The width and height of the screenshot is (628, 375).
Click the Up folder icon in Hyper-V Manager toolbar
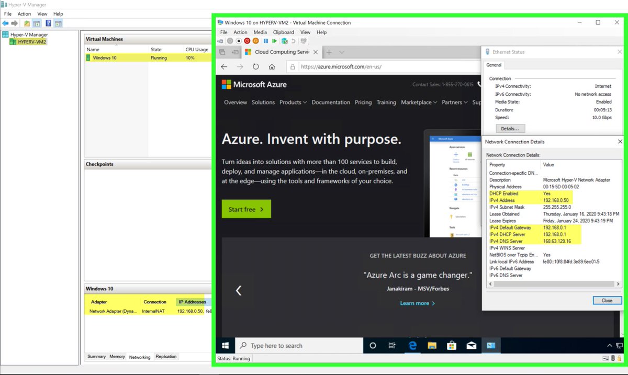point(27,24)
